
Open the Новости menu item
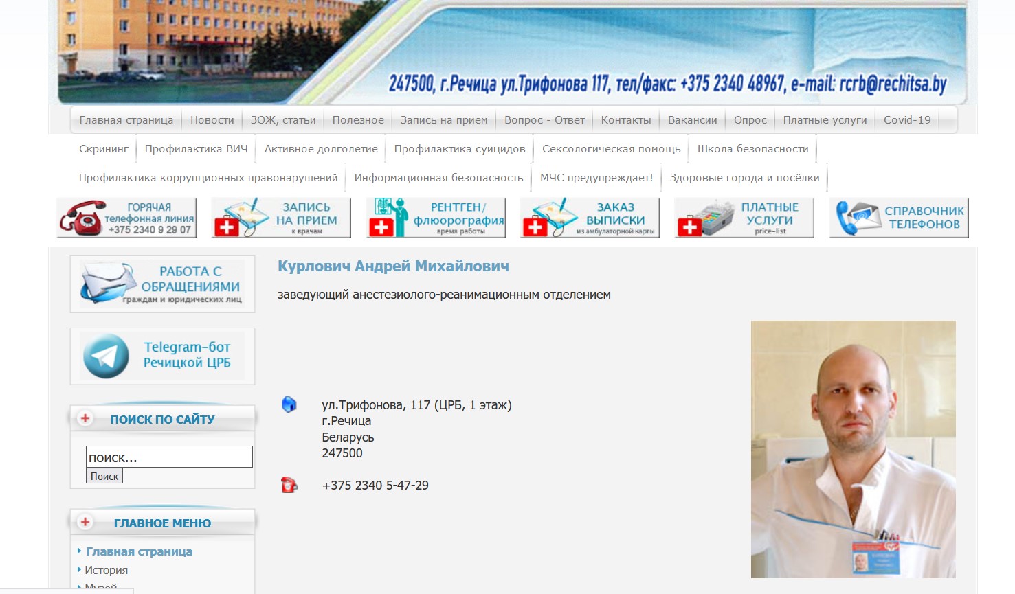[x=212, y=120]
